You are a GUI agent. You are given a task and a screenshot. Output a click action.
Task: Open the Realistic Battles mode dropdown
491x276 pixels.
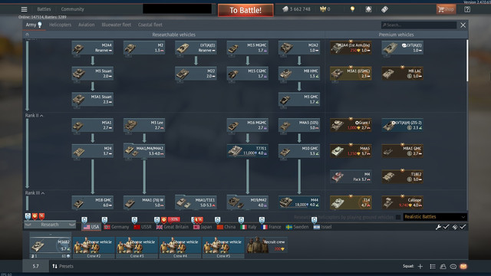pos(435,217)
